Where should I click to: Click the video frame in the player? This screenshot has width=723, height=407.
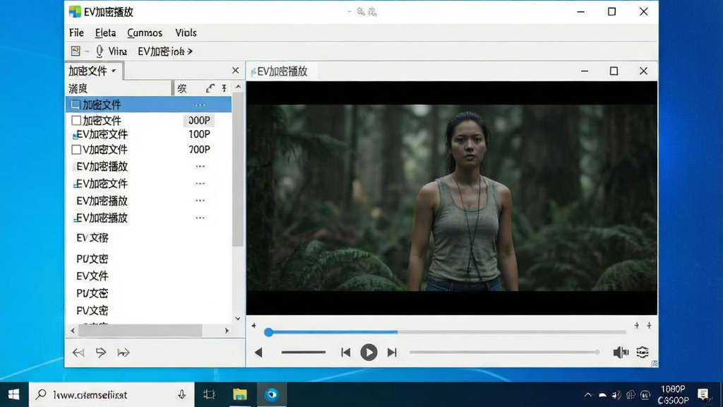click(452, 198)
